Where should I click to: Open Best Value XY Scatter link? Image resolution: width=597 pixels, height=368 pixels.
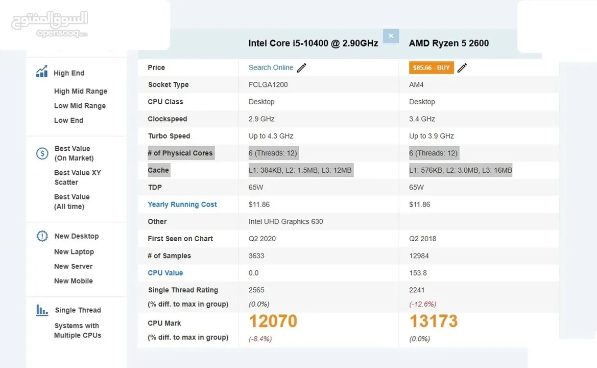[78, 177]
